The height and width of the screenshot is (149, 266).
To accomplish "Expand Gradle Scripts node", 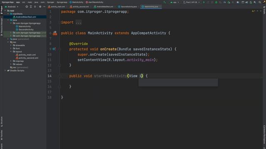I will click(x=5, y=71).
